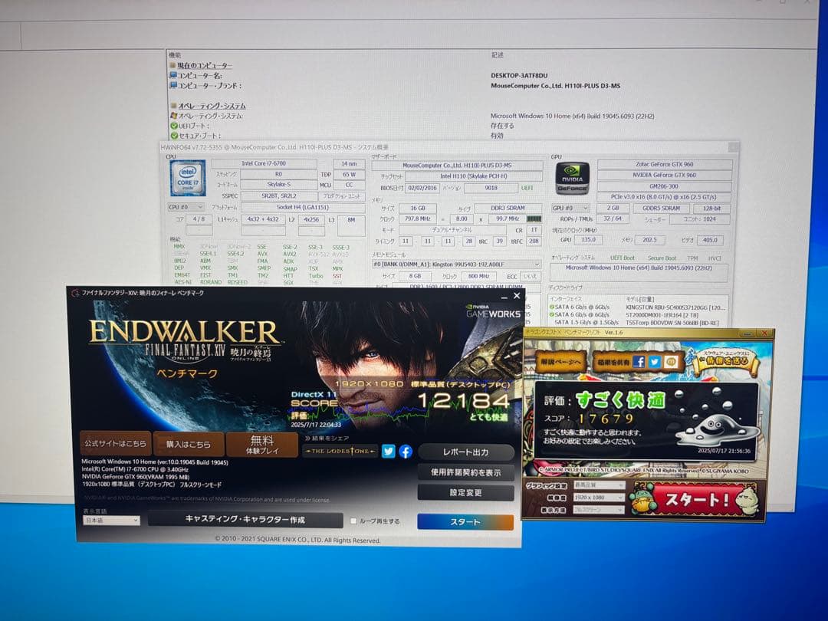
Task: Enable the ループ再生する loop playback checkbox
Action: pyautogui.click(x=355, y=521)
